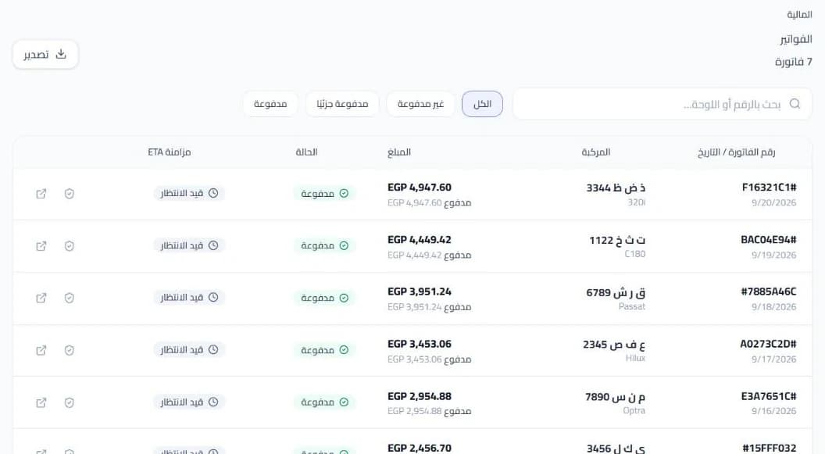
Task: Select the غير مدفوعة filter tab
Action: coord(420,104)
